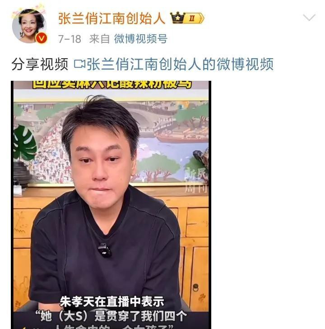Play the shared video of the man
325x329 pixels.
tap(111, 205)
